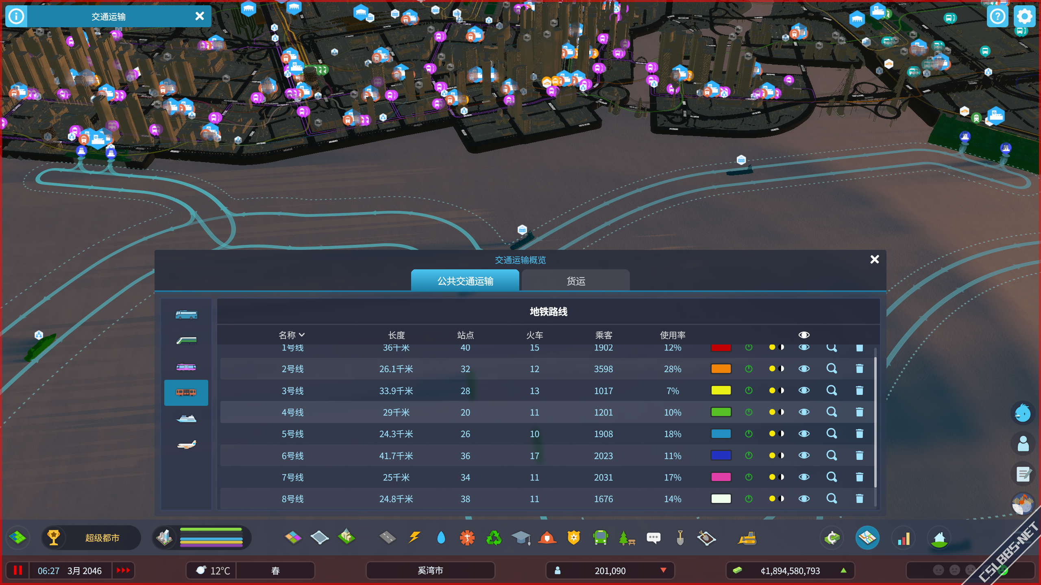This screenshot has width=1041, height=585.
Task: Open the city statistics chart
Action: 904,538
